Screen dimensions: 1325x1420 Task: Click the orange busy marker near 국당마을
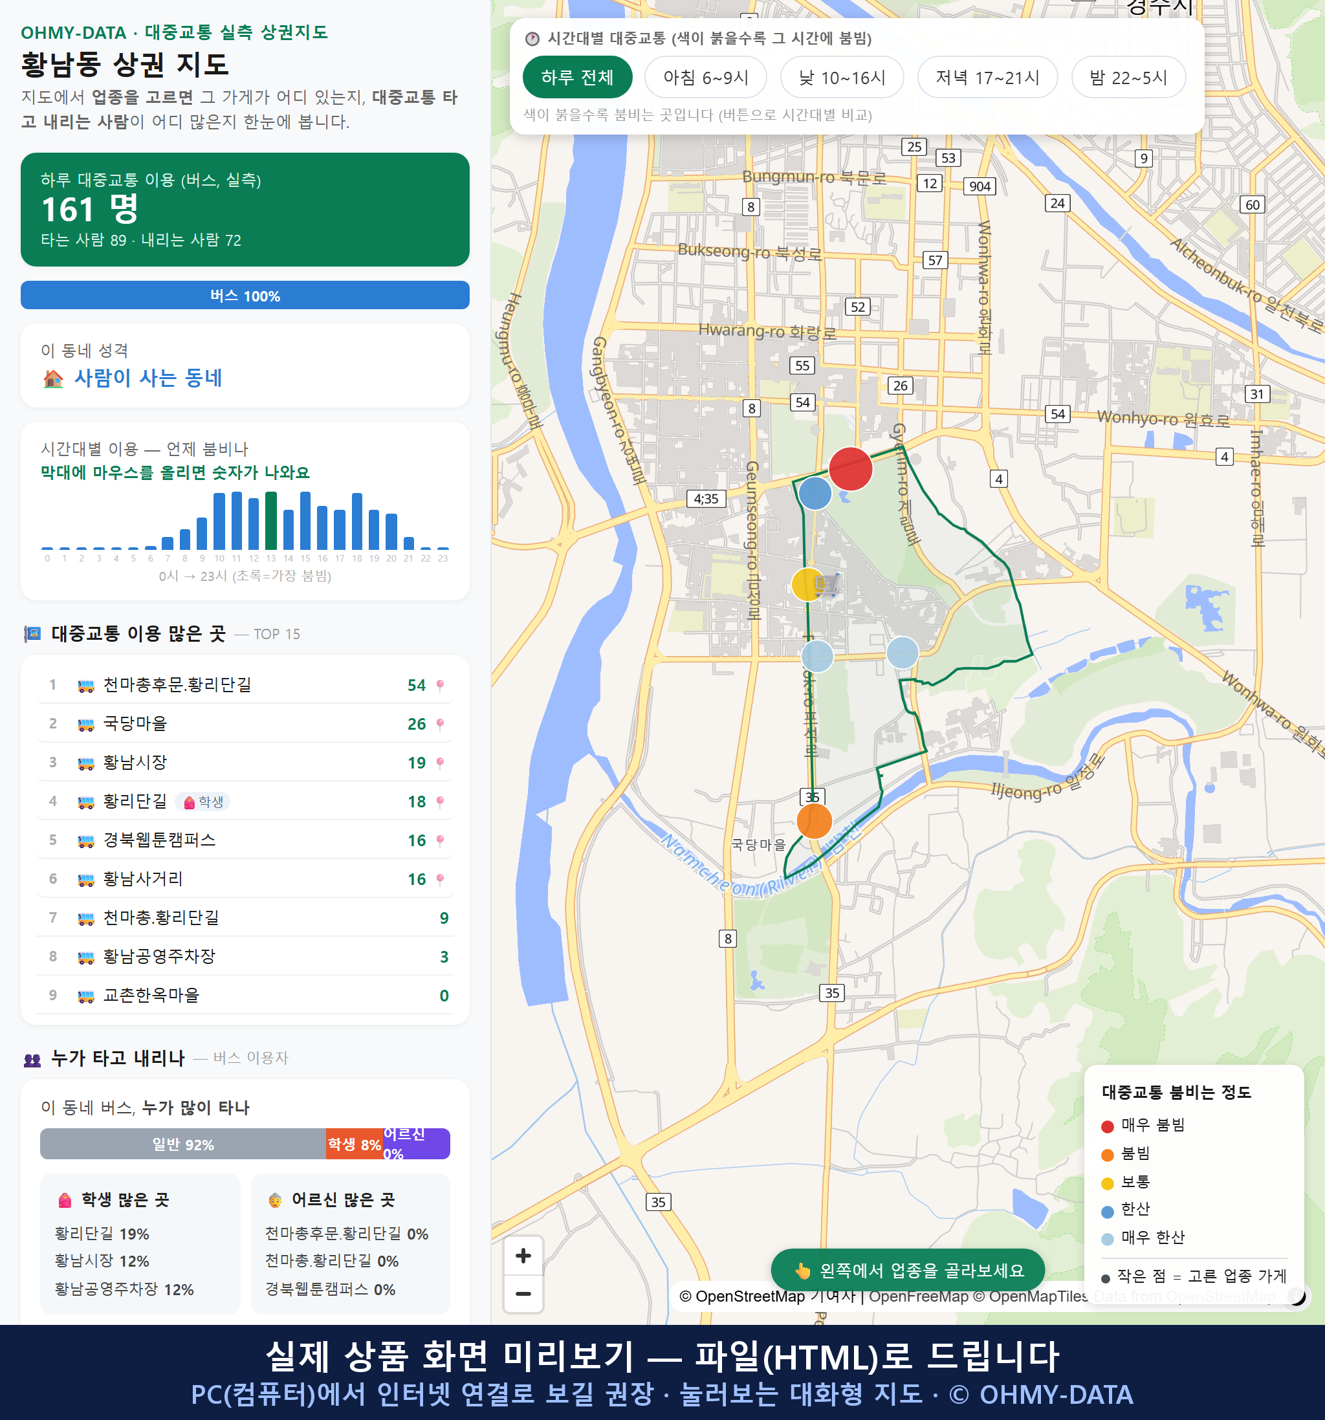(x=814, y=821)
